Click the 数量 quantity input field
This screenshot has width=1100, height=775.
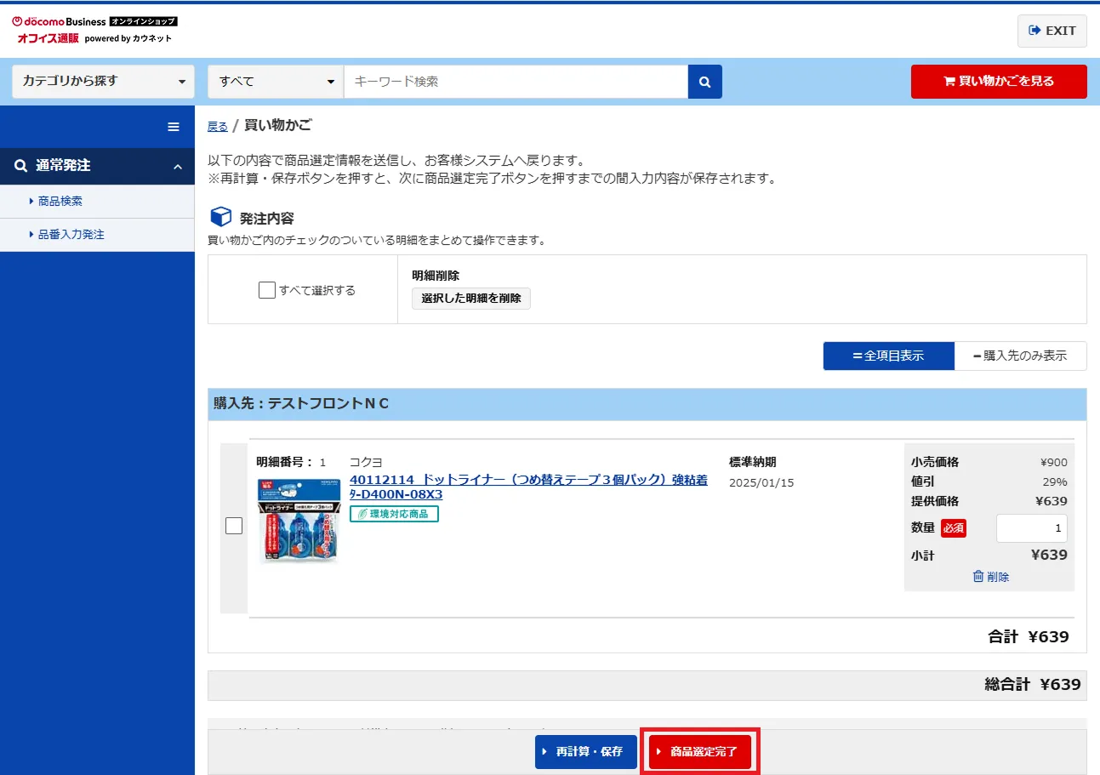point(1031,528)
